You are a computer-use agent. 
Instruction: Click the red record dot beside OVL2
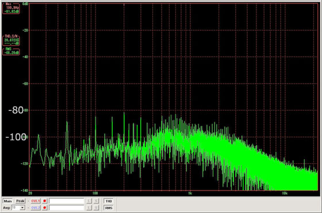[x=45, y=208]
